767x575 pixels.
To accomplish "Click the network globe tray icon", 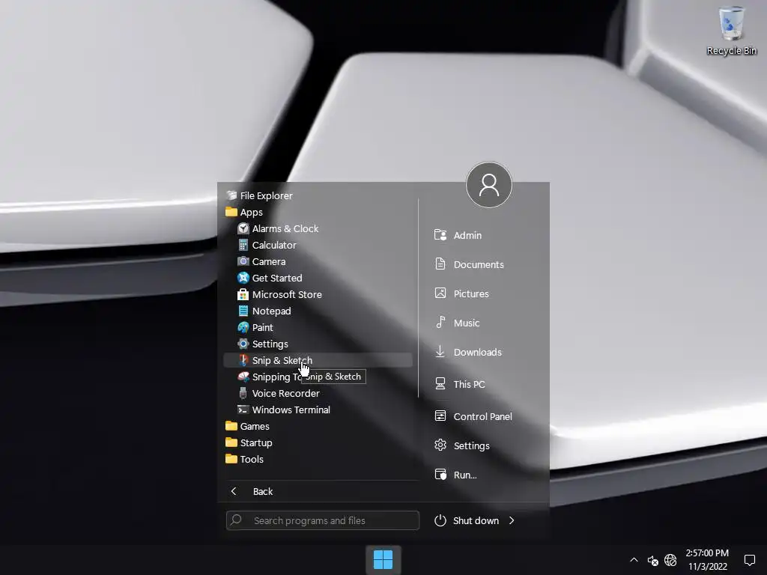I will tap(670, 560).
